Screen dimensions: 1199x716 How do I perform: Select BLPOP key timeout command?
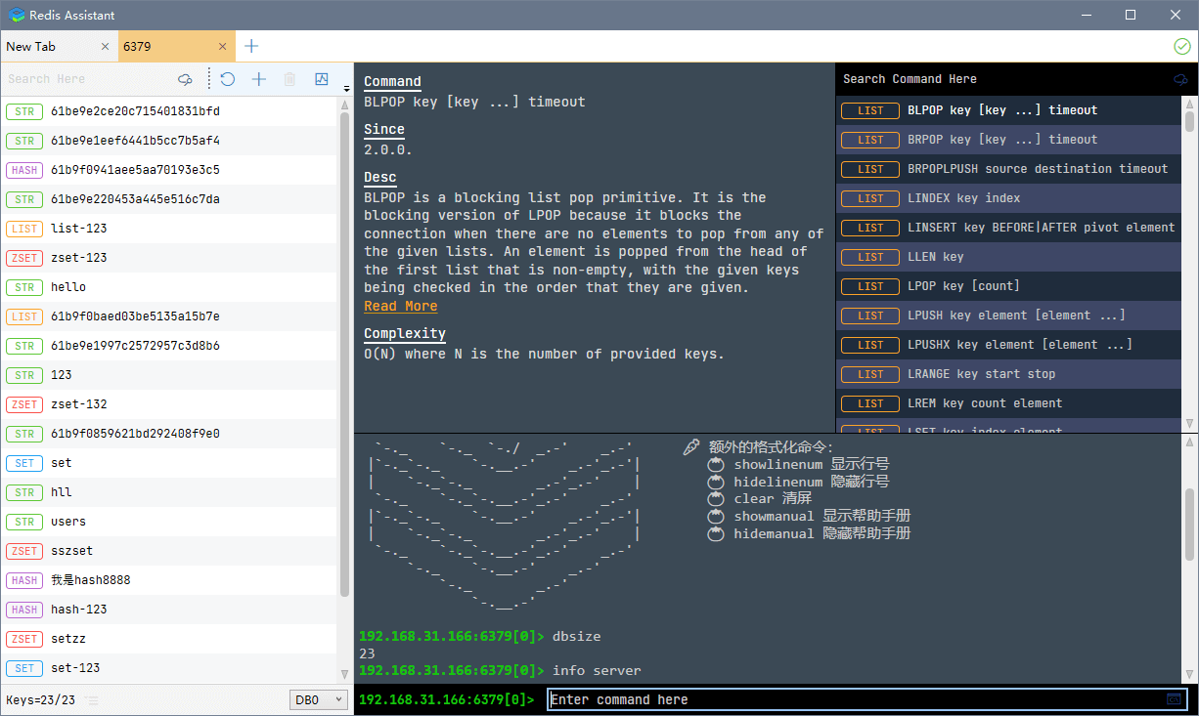(x=1008, y=110)
